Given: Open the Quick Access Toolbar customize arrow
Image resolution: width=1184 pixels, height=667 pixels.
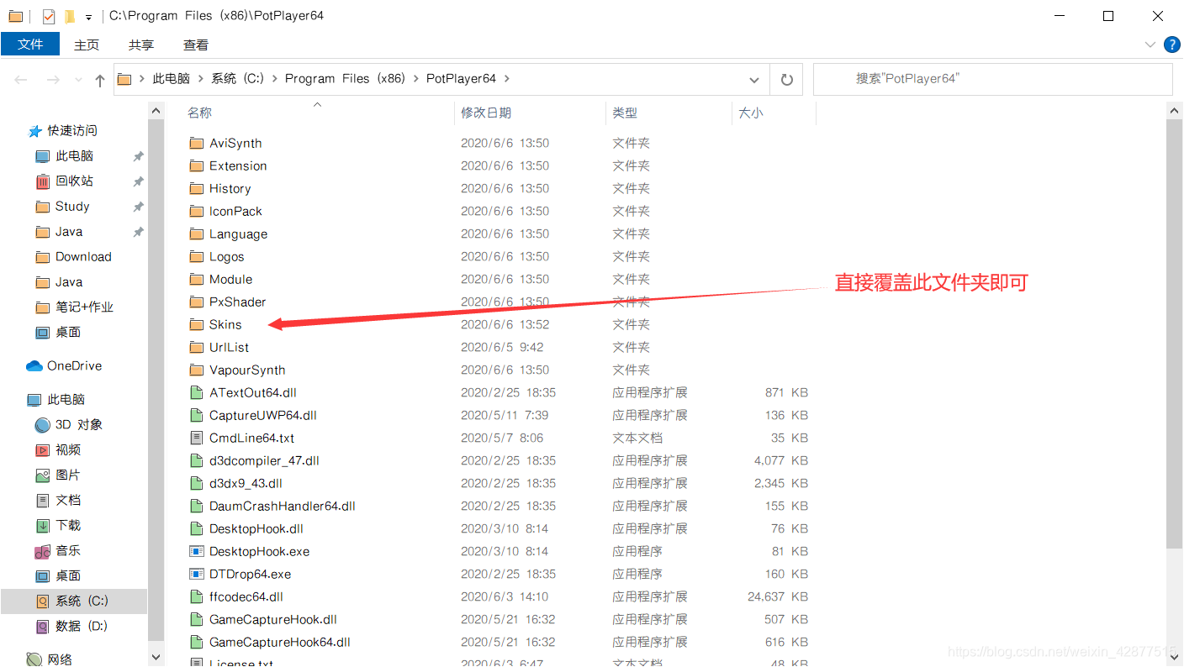Looking at the screenshot, I should tap(88, 17).
